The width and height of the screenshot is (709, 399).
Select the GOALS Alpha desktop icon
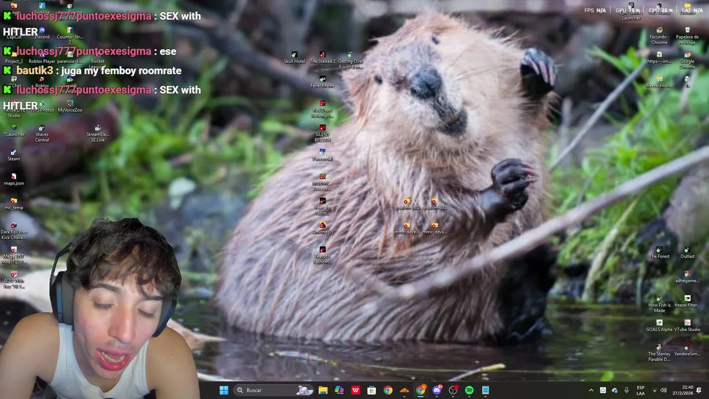click(x=659, y=326)
